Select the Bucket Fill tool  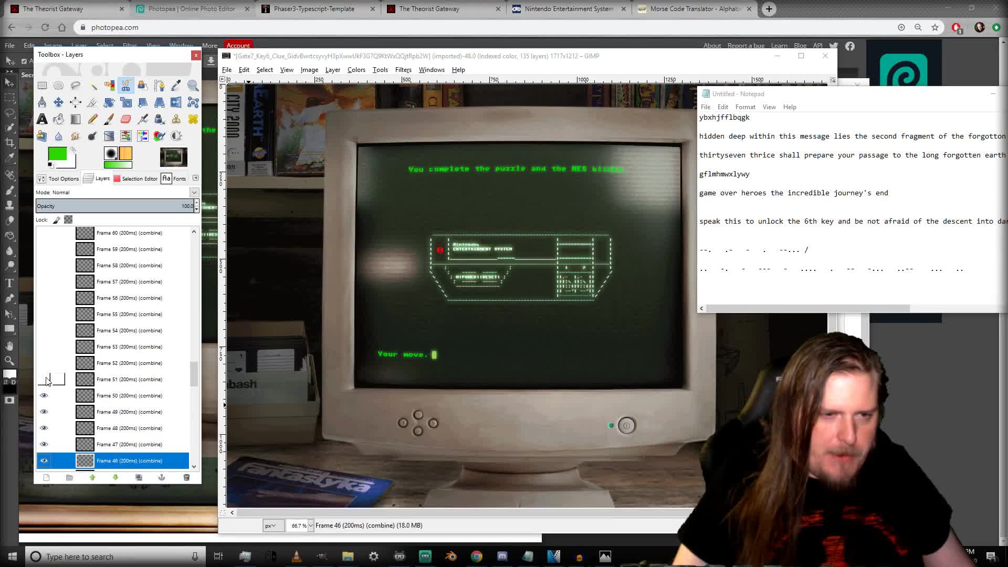click(x=58, y=120)
